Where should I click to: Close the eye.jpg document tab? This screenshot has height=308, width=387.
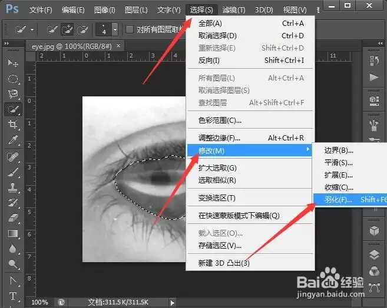click(118, 46)
